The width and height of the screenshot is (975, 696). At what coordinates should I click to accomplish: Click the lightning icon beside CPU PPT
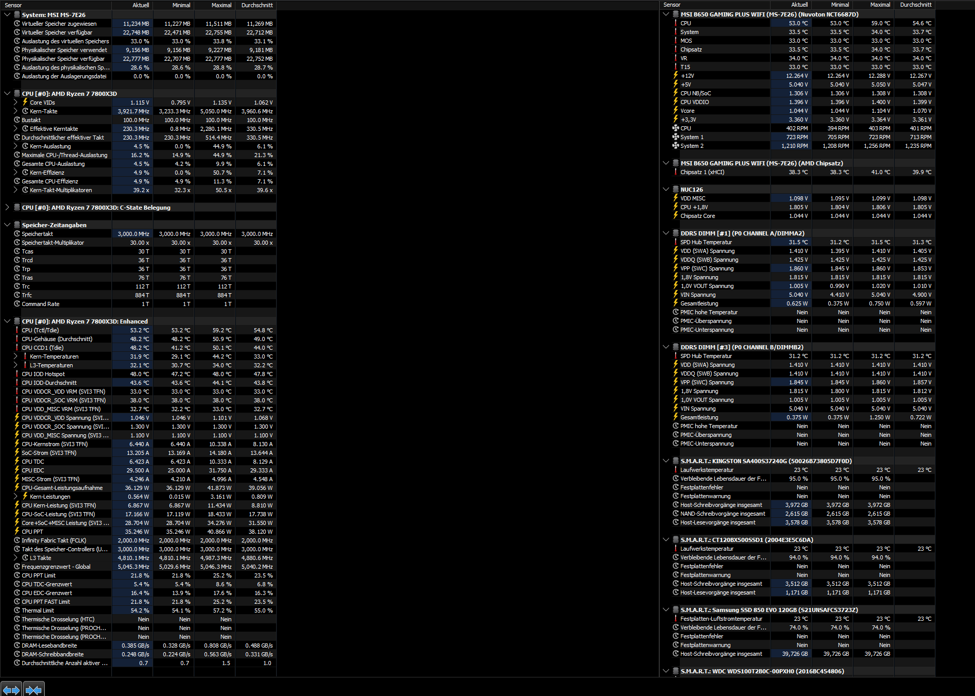(x=17, y=532)
